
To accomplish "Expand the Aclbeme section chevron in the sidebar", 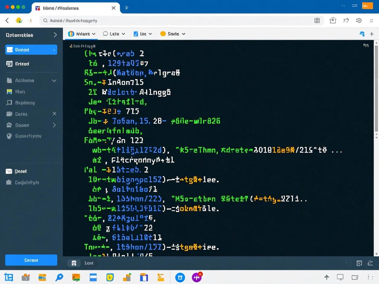I will point(54,81).
